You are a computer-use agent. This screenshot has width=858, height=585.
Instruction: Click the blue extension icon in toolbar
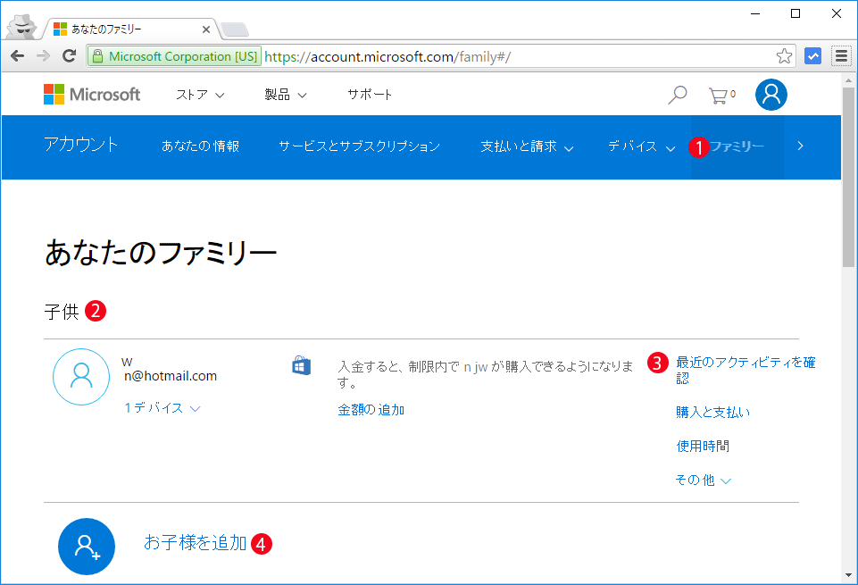tap(812, 55)
